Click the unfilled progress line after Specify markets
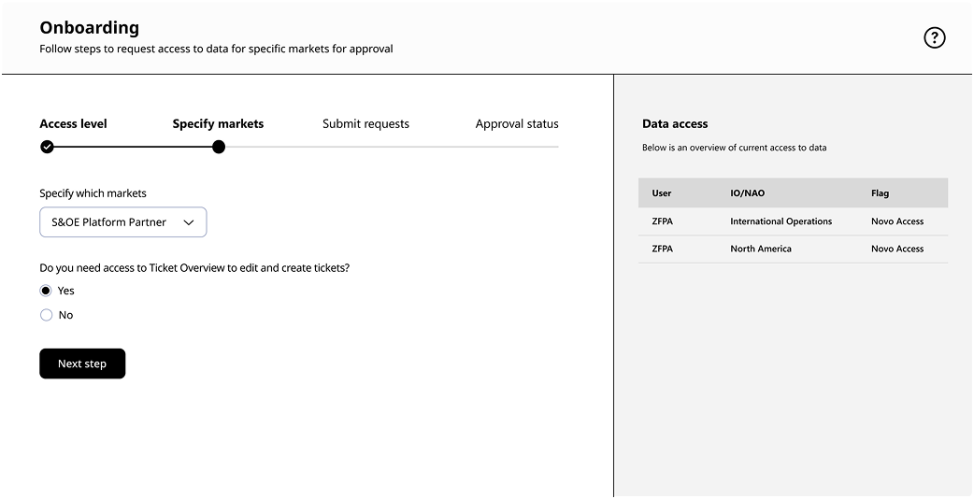This screenshot has height=499, width=974. 392,147
